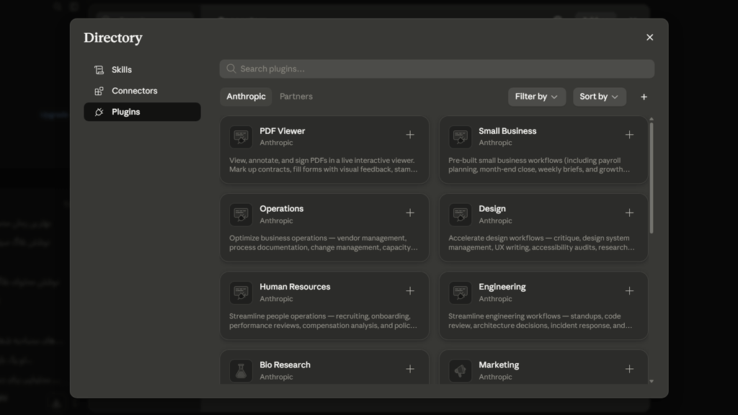Viewport: 738px width, 415px height.
Task: Click plus button beside Sort by
Action: 644,97
